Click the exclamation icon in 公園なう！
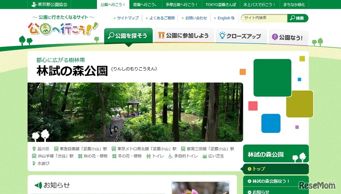This screenshot has height=194, width=341. (275, 37)
